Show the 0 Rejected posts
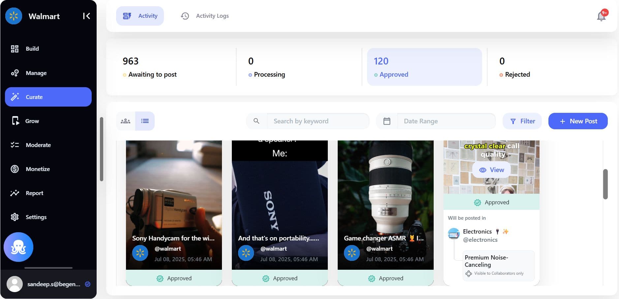Screen dimensions: 619x299 (x=550, y=67)
